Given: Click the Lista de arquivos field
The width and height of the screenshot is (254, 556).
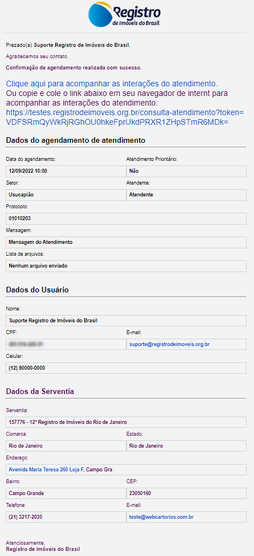Looking at the screenshot, I should [126, 266].
